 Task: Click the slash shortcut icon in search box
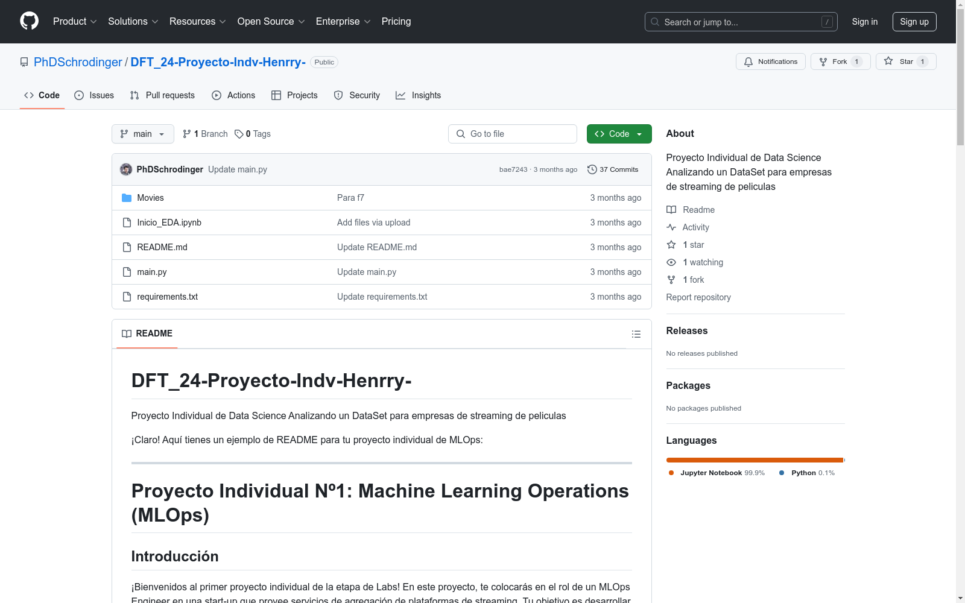pyautogui.click(x=827, y=22)
